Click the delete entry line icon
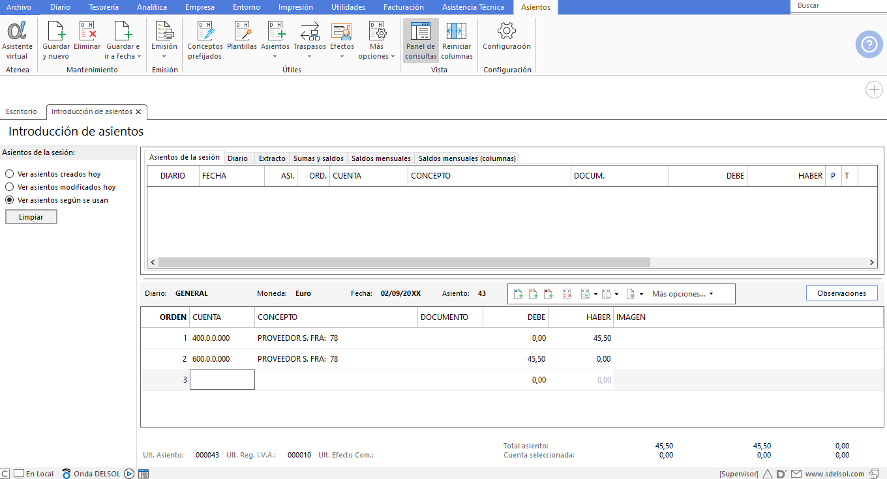Viewport: 887px width, 479px height. click(567, 294)
